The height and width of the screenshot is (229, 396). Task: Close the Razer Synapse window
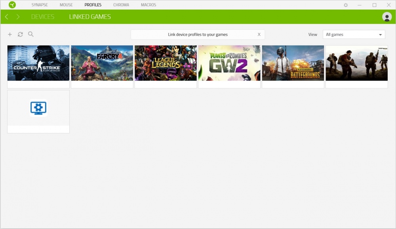(389, 5)
